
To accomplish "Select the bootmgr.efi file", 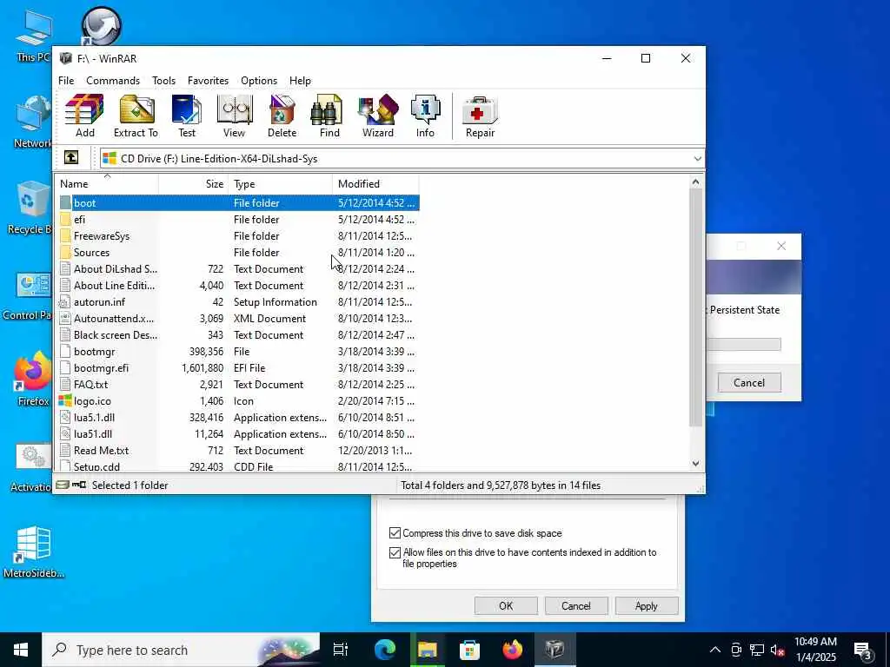I will pyautogui.click(x=238, y=367).
